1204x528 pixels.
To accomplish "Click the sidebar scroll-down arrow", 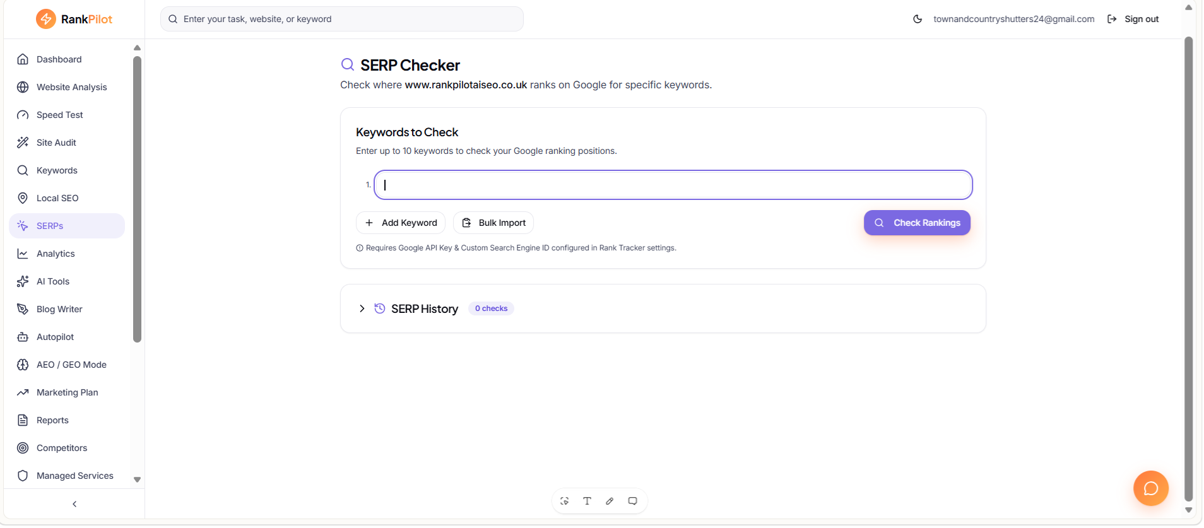I will click(x=137, y=479).
